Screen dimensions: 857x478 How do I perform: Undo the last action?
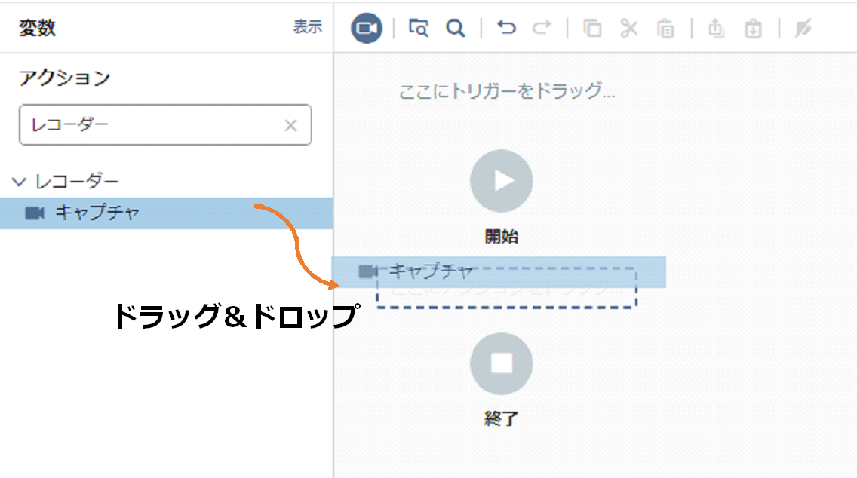(x=506, y=27)
